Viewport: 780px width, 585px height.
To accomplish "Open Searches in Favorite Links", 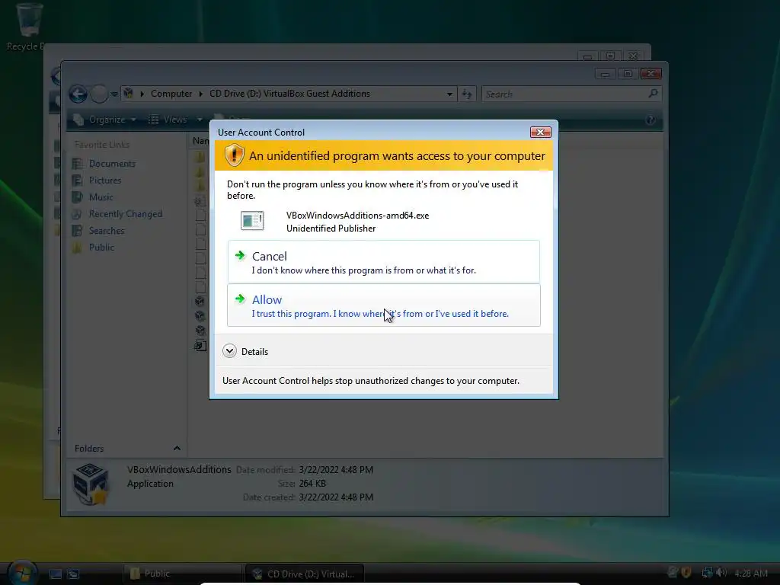I will pos(107,231).
